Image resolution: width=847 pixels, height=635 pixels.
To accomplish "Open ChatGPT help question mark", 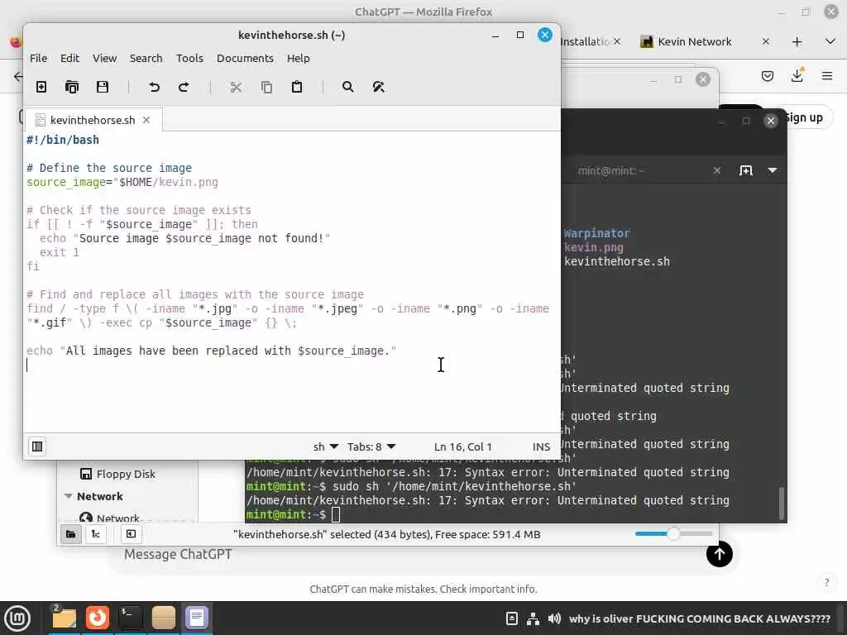I will pyautogui.click(x=826, y=582).
